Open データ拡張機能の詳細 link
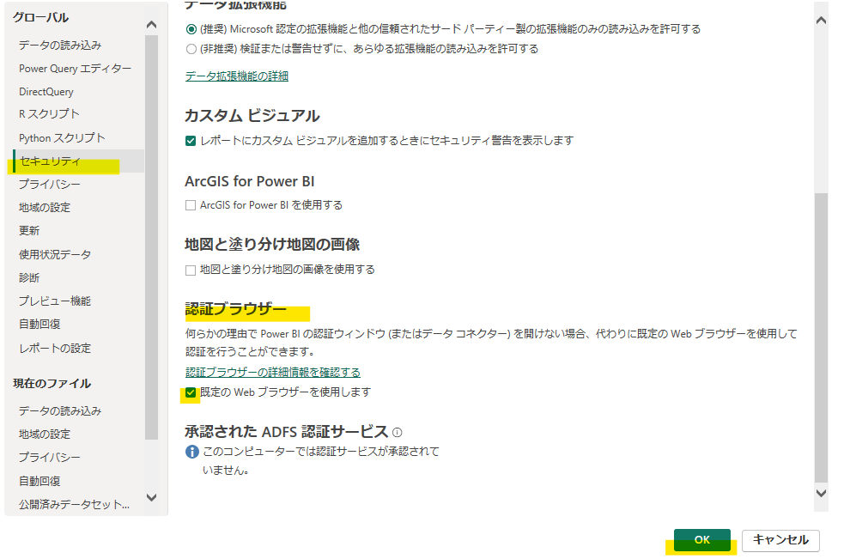This screenshot has height=559, width=844. tap(237, 76)
